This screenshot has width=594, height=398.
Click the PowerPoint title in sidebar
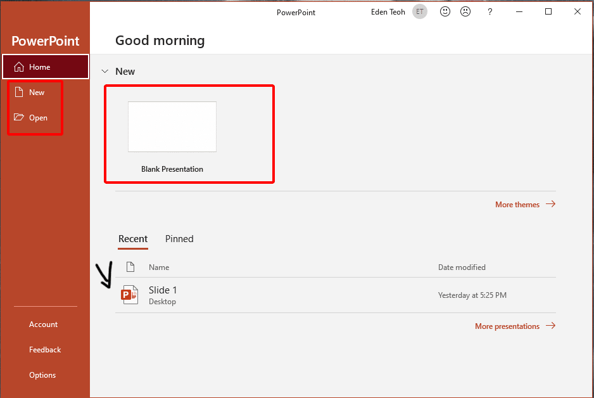point(46,41)
